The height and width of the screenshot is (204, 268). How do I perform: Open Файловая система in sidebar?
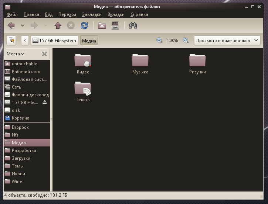tap(27, 79)
